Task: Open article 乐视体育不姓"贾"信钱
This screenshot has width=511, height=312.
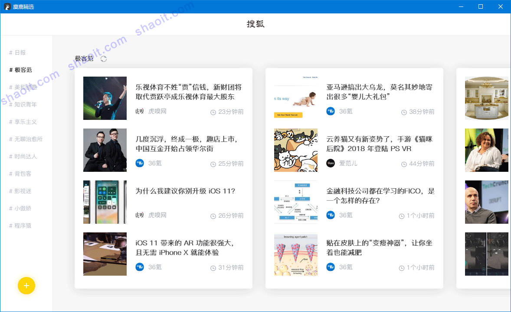Action: pyautogui.click(x=189, y=92)
